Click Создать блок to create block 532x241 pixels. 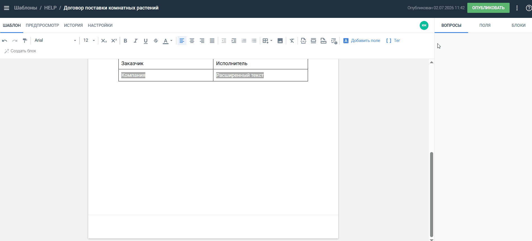[x=20, y=51]
